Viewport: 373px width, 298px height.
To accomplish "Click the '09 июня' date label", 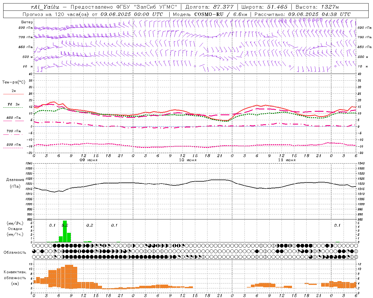I will point(89,160).
